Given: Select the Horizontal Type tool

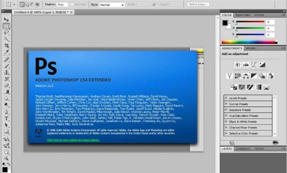Looking at the screenshot, I should [x=6, y=118].
